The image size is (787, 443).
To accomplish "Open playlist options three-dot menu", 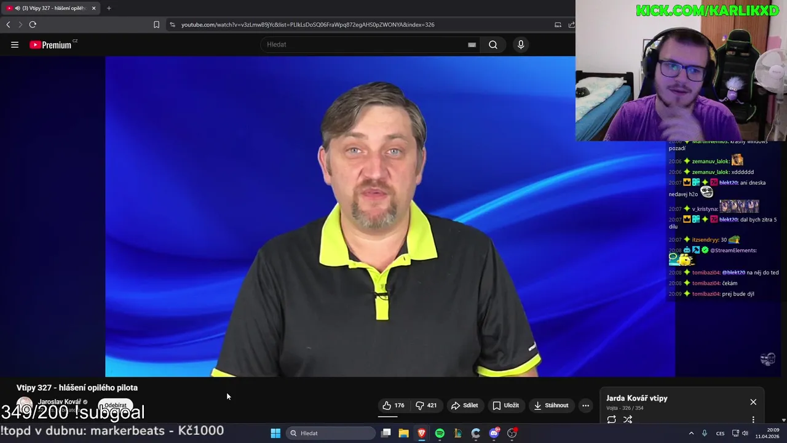I will click(x=753, y=420).
